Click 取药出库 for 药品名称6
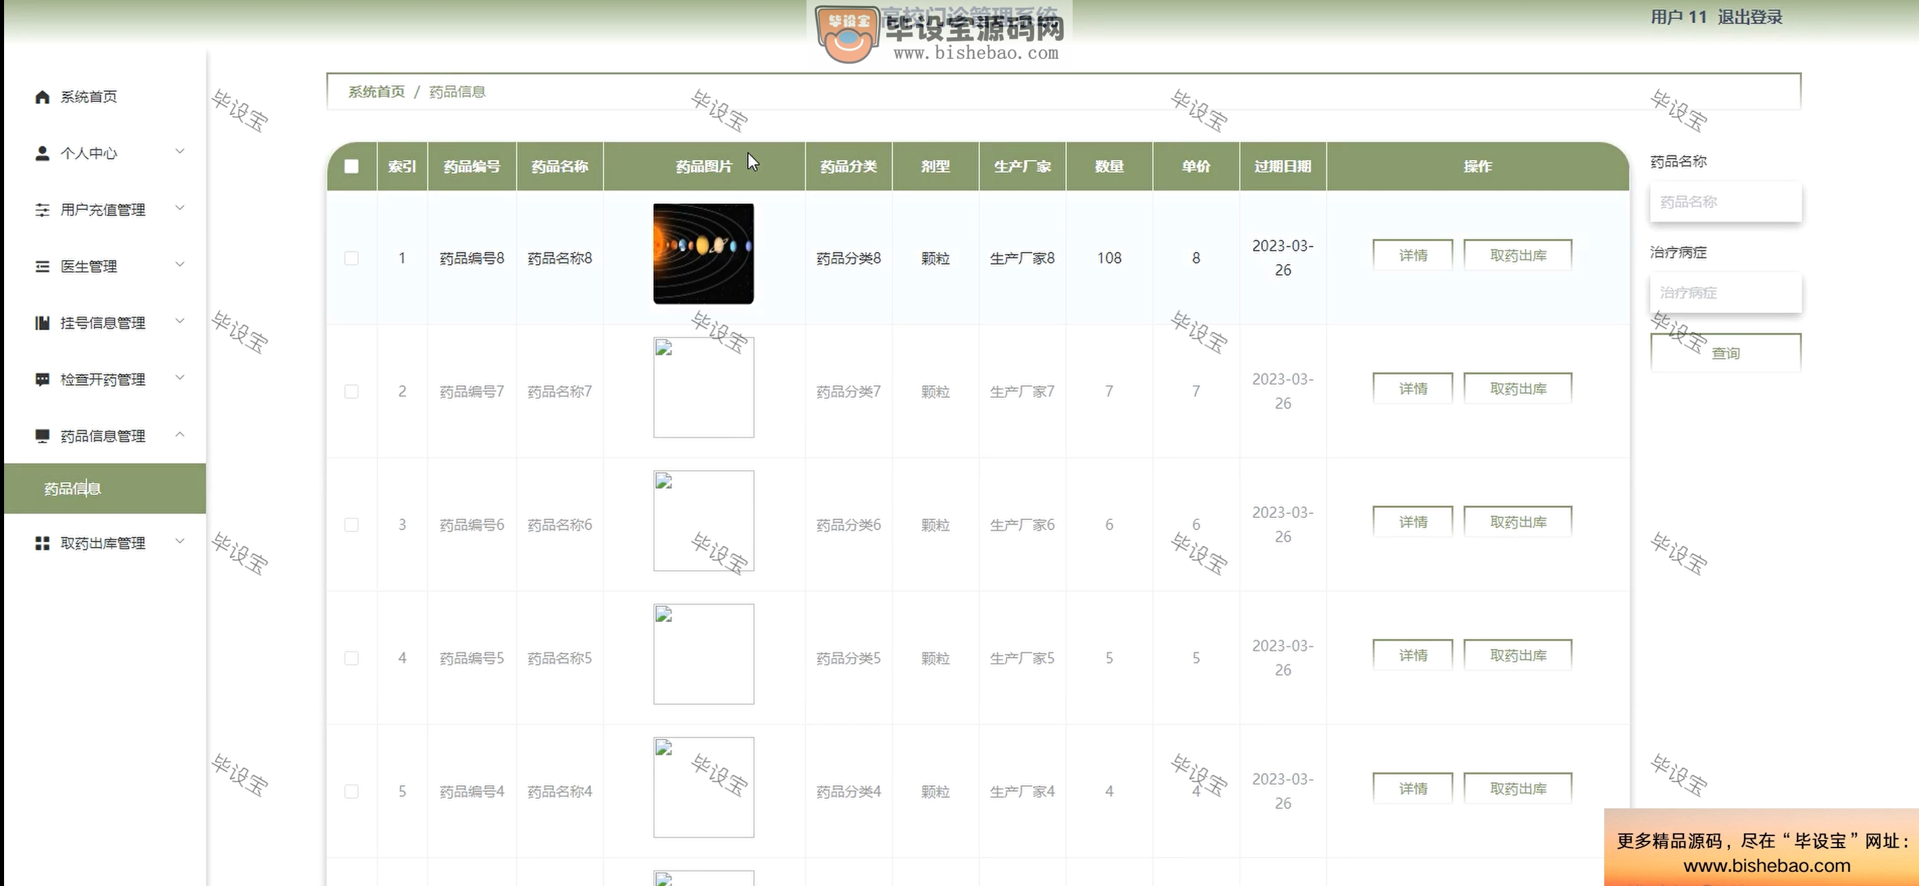Image resolution: width=1919 pixels, height=886 pixels. (1518, 522)
